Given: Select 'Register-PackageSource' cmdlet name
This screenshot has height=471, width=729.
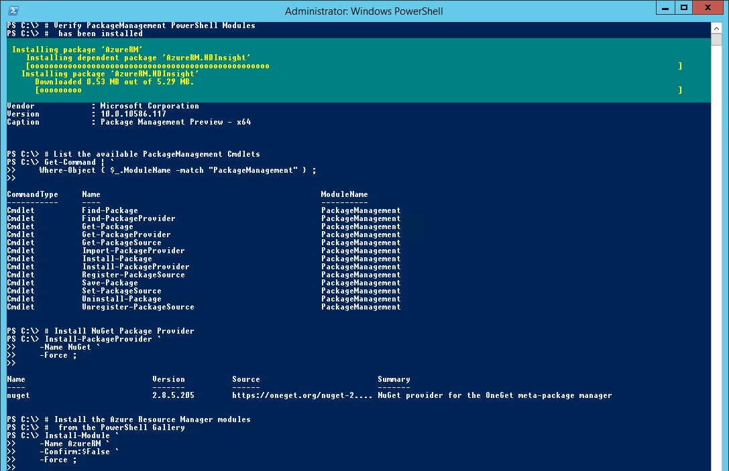Looking at the screenshot, I should point(133,275).
